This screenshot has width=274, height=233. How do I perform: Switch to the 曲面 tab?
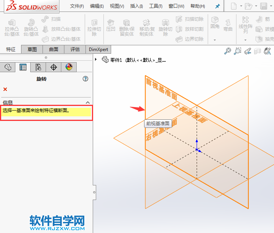tap(54, 50)
